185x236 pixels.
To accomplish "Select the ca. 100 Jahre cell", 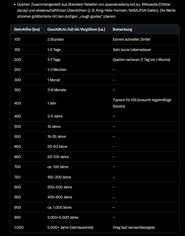I will click(x=58, y=167).
